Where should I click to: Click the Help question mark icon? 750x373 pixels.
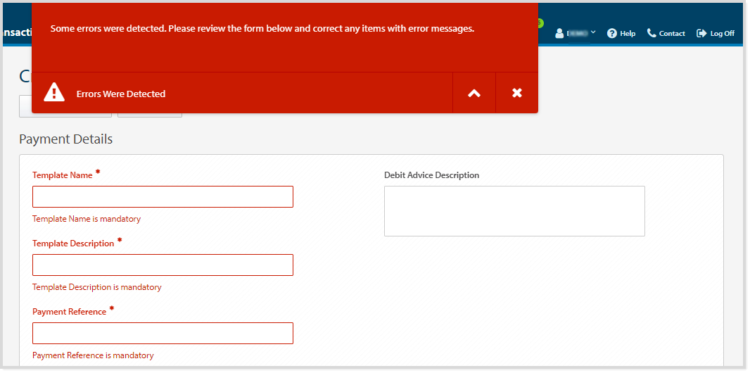coord(612,33)
